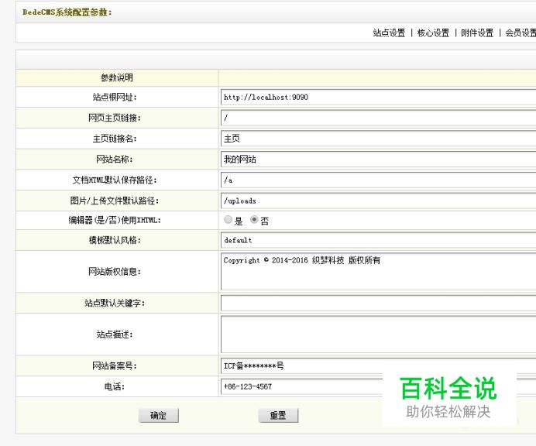
Task: Focus the 网页主页链接 input field
Action: (x=379, y=118)
